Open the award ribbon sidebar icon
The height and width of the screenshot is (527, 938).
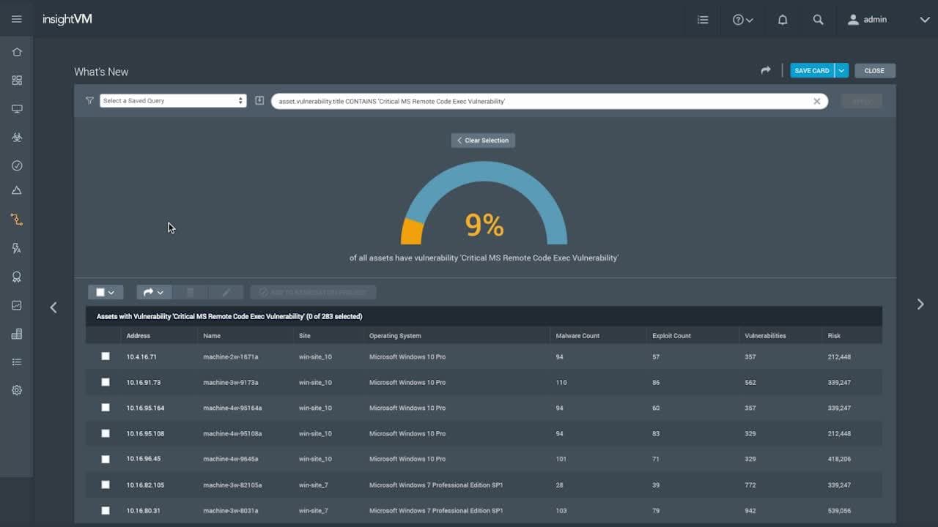(17, 277)
